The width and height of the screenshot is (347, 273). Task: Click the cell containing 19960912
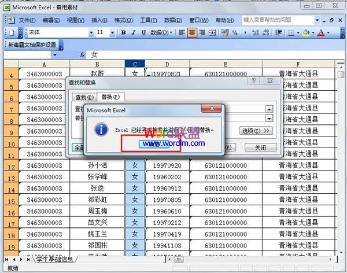coord(167,188)
